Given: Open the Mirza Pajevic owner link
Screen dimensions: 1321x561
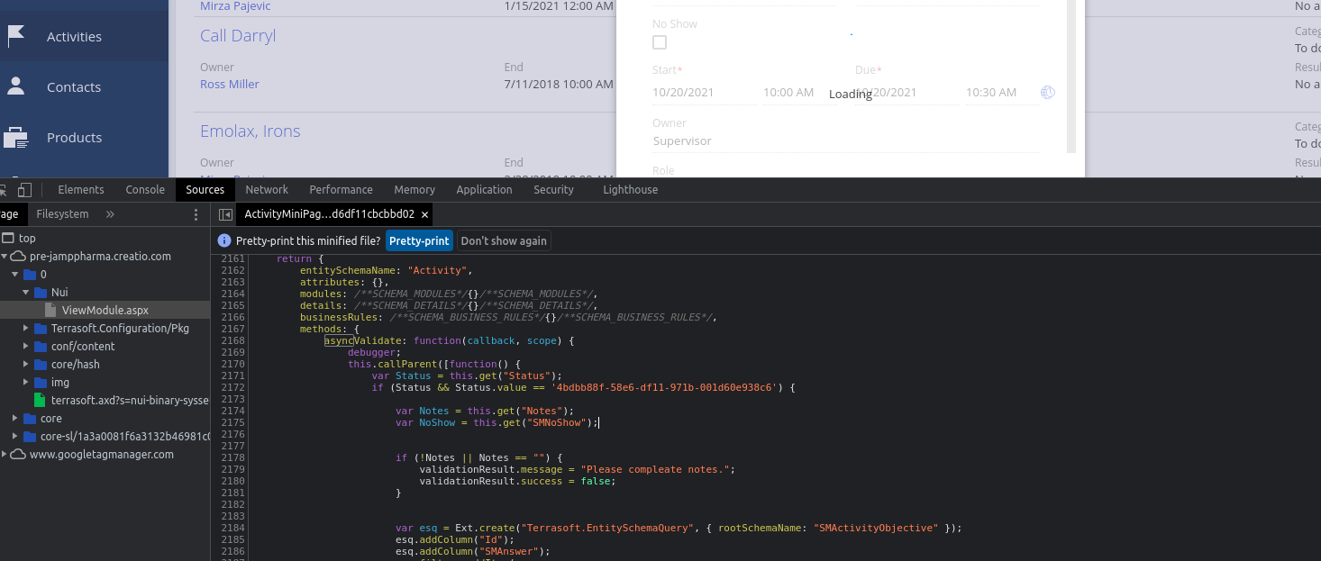Looking at the screenshot, I should coord(235,6).
